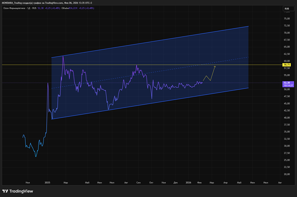Click the 32,50 price axis label
The height and width of the screenshot is (197, 297).
287,139
